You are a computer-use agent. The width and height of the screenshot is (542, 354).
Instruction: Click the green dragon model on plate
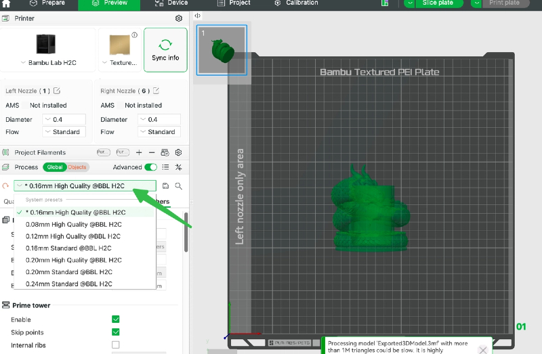(x=370, y=210)
